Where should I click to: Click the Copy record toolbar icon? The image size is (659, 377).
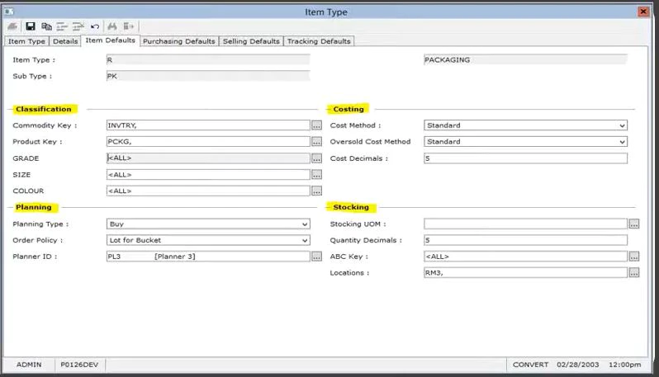(46, 26)
